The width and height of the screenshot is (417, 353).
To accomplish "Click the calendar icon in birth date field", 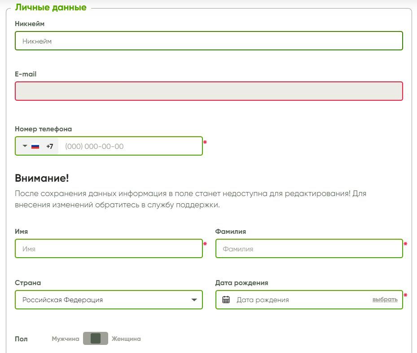I will 226,299.
